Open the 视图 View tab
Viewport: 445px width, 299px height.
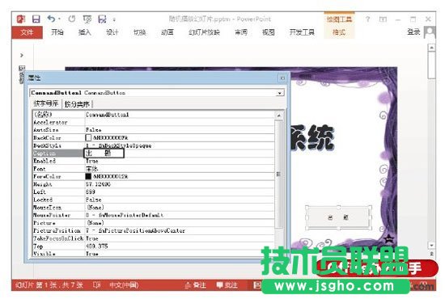(x=268, y=32)
